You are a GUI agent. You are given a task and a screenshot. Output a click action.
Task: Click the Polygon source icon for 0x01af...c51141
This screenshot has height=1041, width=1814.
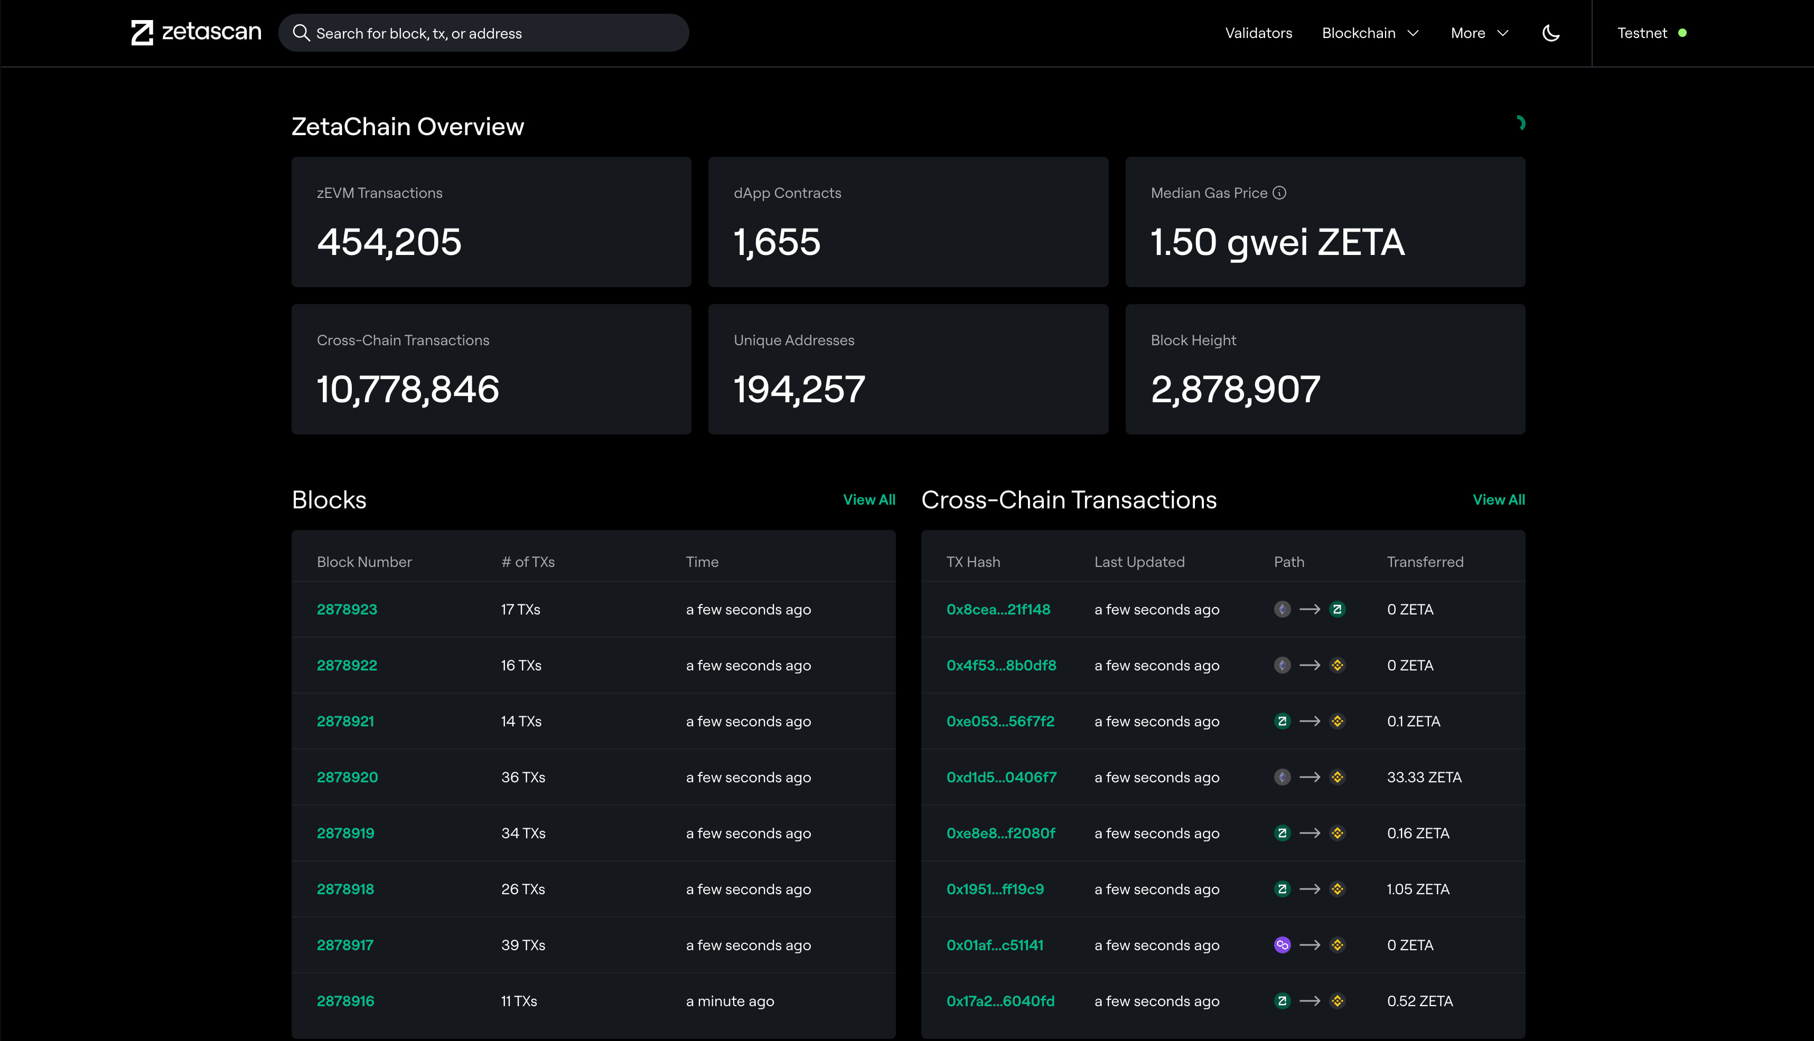tap(1282, 945)
